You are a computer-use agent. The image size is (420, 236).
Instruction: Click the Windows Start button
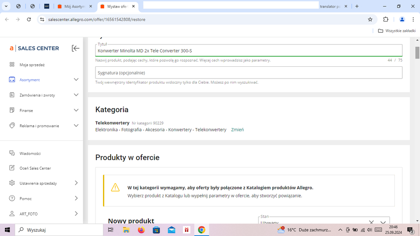7,230
